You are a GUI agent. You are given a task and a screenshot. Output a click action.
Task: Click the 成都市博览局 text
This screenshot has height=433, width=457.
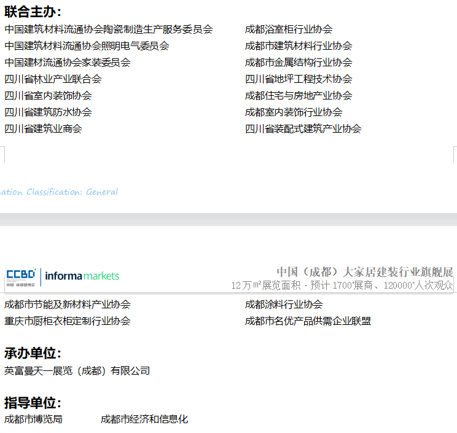click(x=33, y=419)
